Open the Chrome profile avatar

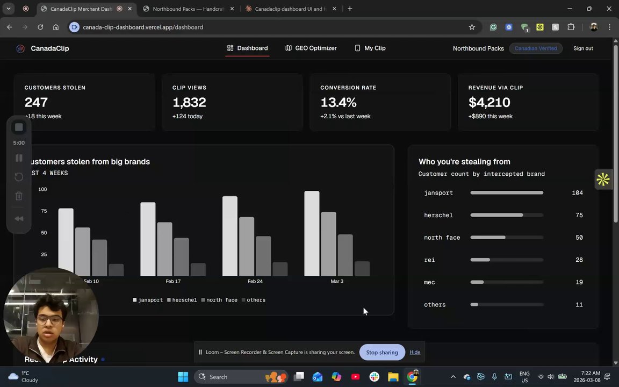[x=593, y=27]
